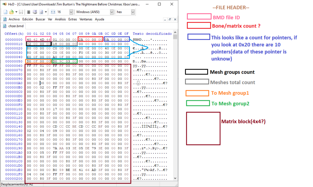The width and height of the screenshot is (313, 187).
Task: Open the bytes per row dropdown showing 16
Action: 71,12
